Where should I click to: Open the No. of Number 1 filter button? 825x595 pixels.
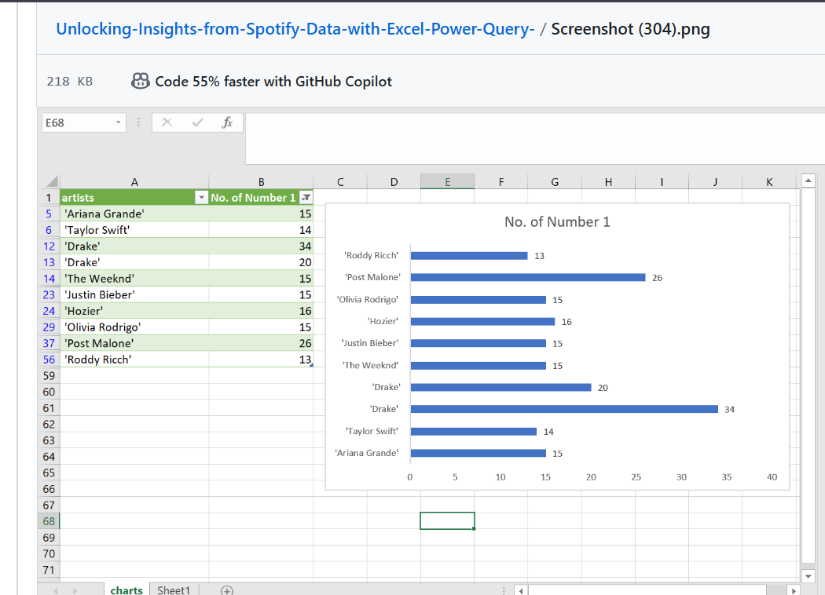click(x=306, y=198)
